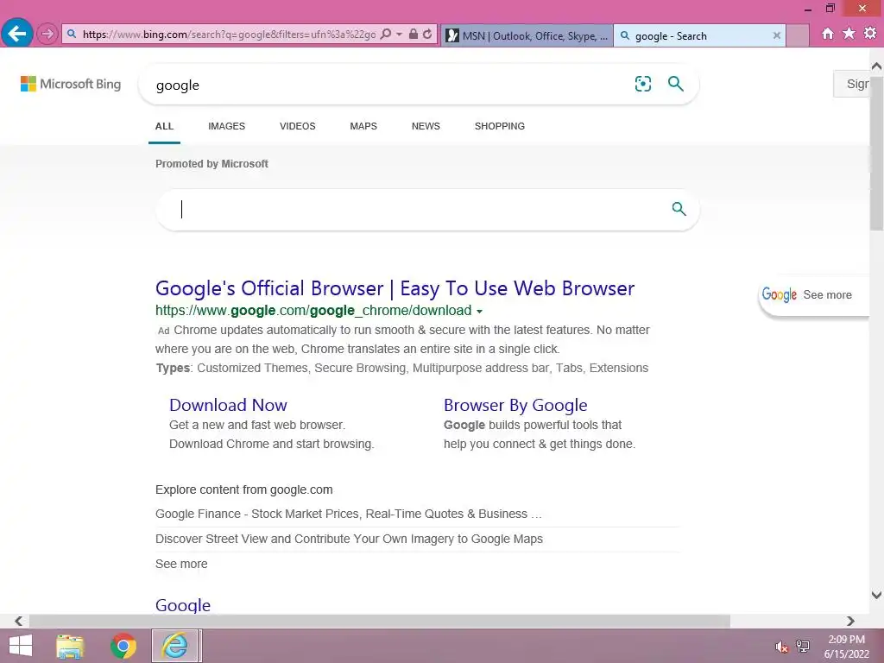Go to the browser Home icon
Screen dimensions: 884x663
pos(827,34)
